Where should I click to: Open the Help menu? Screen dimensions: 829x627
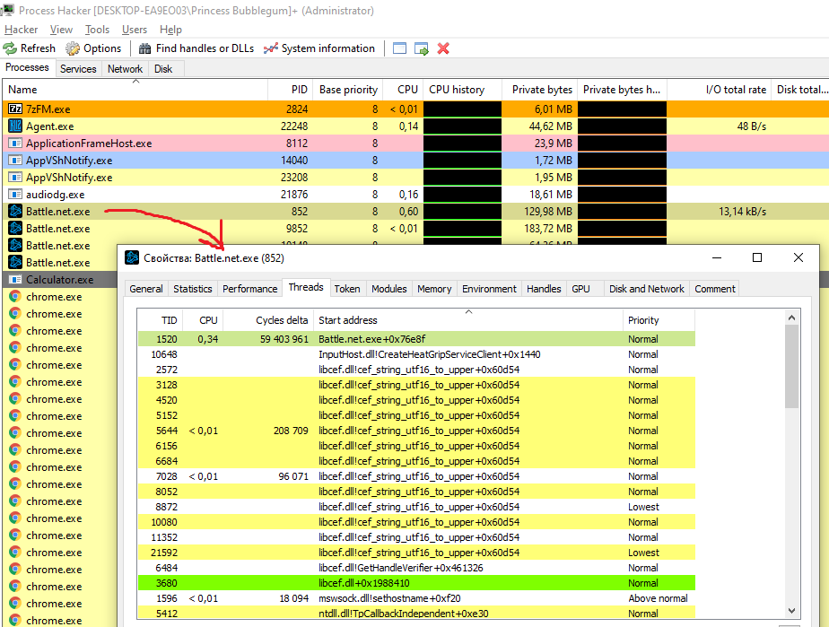tap(170, 30)
